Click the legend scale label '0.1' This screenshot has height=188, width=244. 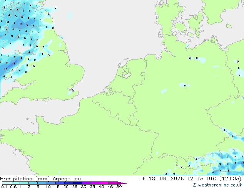pyautogui.click(x=4, y=186)
